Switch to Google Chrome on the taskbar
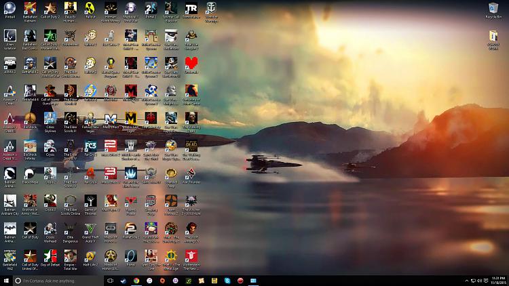The width and height of the screenshot is (509, 286). [136, 281]
